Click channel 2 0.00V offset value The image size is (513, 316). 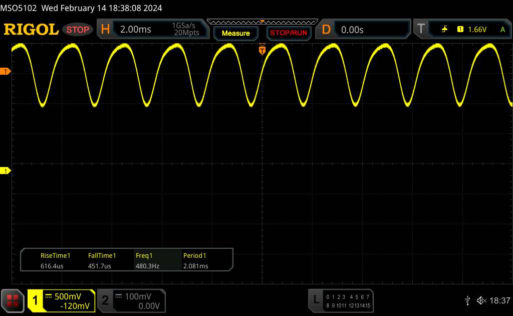(149, 306)
